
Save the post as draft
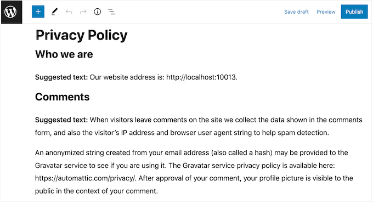pos(296,12)
